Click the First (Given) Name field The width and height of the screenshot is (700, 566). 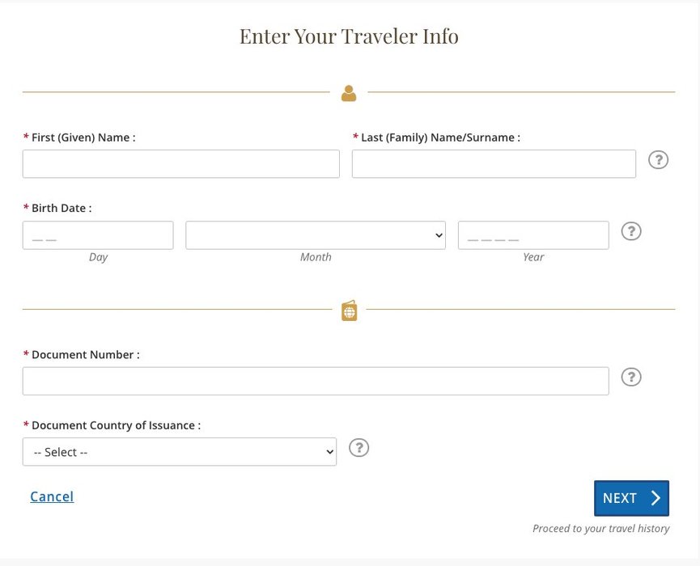(x=181, y=163)
